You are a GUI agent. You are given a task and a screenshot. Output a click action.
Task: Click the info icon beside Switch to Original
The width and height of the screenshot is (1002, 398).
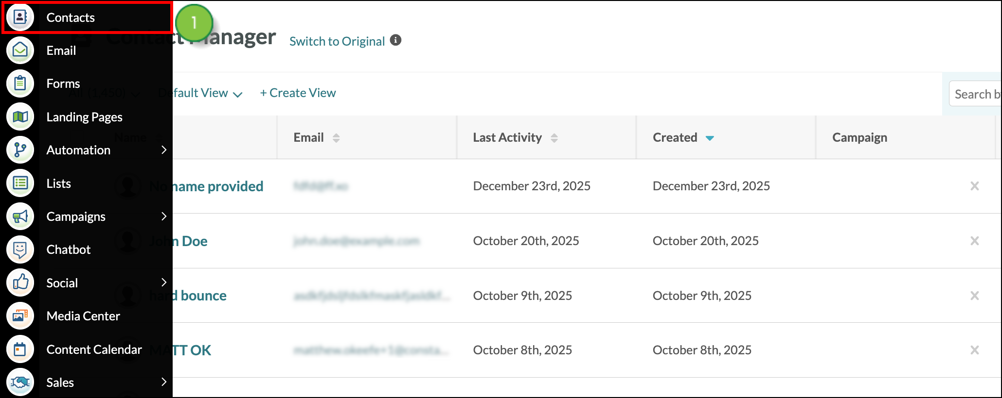(396, 40)
